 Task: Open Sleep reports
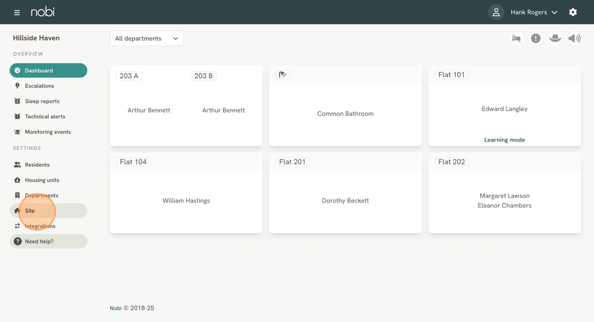tap(42, 101)
